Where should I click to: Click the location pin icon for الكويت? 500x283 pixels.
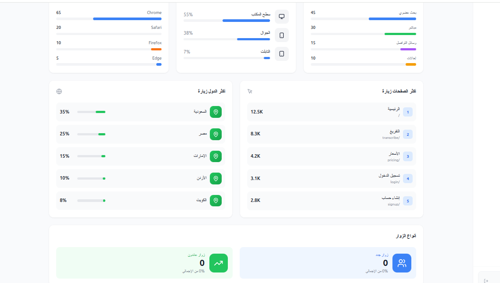pos(216,201)
